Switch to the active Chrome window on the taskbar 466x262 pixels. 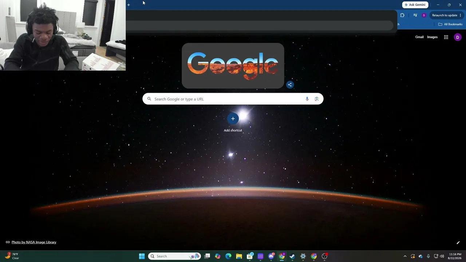click(x=282, y=256)
